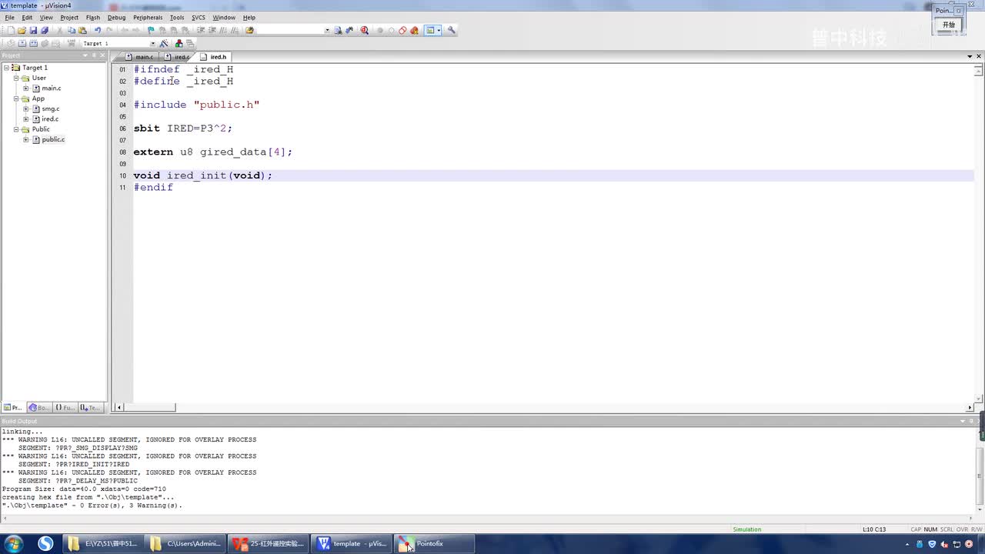Close the Project panel
Image resolution: width=985 pixels, height=554 pixels.
pyautogui.click(x=103, y=55)
